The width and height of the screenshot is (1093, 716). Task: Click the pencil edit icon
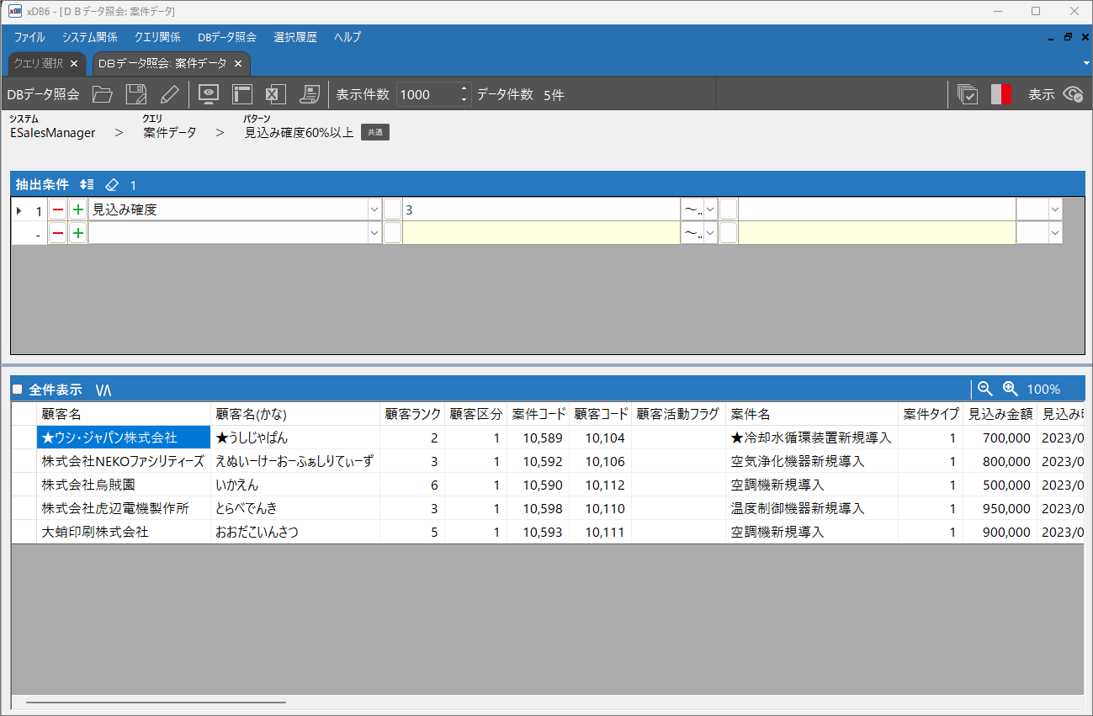tap(169, 94)
